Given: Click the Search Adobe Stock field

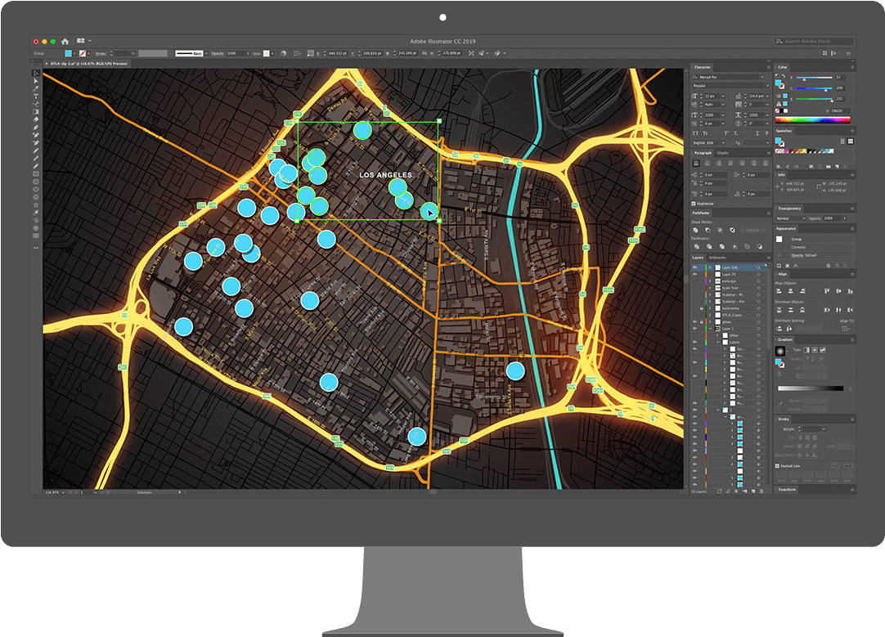Looking at the screenshot, I should pyautogui.click(x=813, y=41).
